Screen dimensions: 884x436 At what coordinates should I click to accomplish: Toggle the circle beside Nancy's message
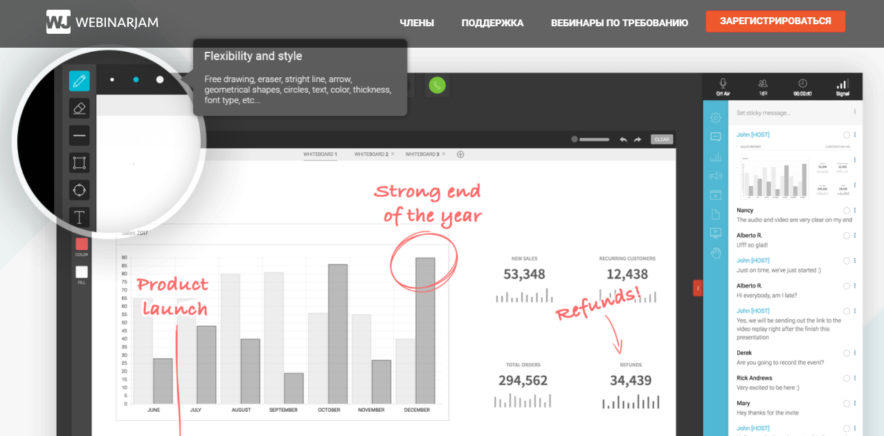click(x=847, y=210)
